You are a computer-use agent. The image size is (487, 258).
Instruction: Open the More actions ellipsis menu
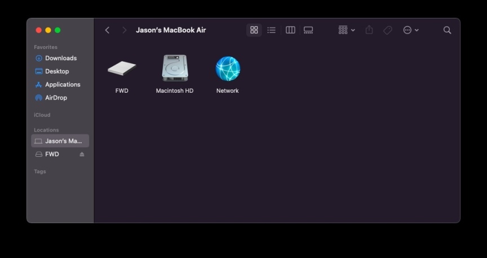pos(411,30)
